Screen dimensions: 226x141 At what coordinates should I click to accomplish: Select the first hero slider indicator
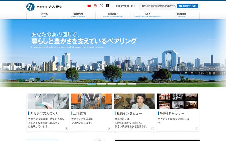coord(92,84)
